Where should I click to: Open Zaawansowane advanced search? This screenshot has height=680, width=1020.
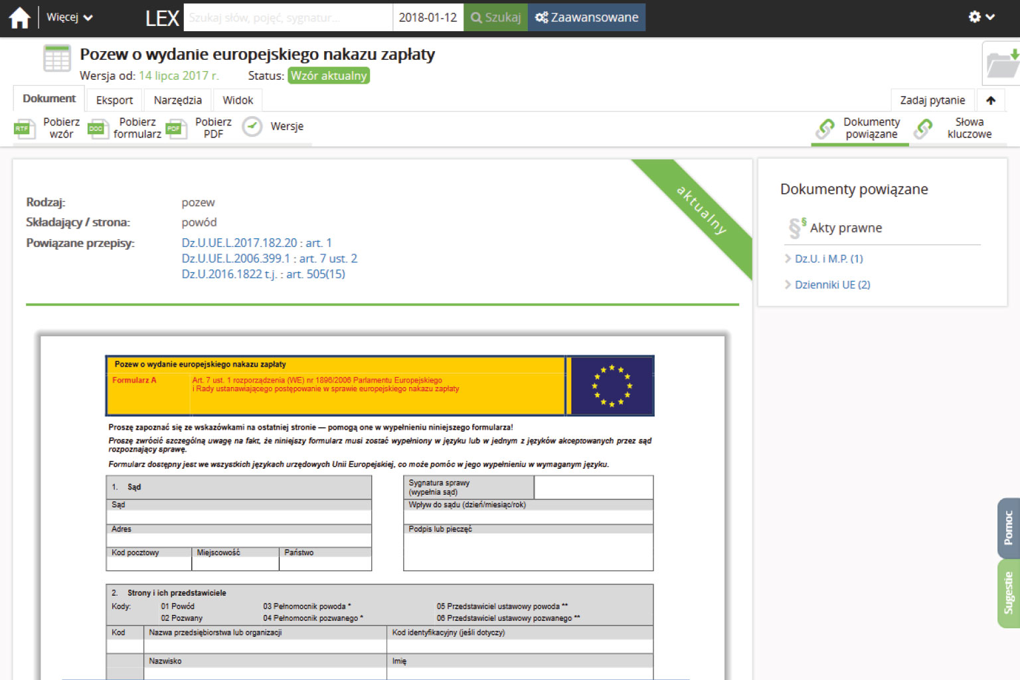click(x=586, y=18)
